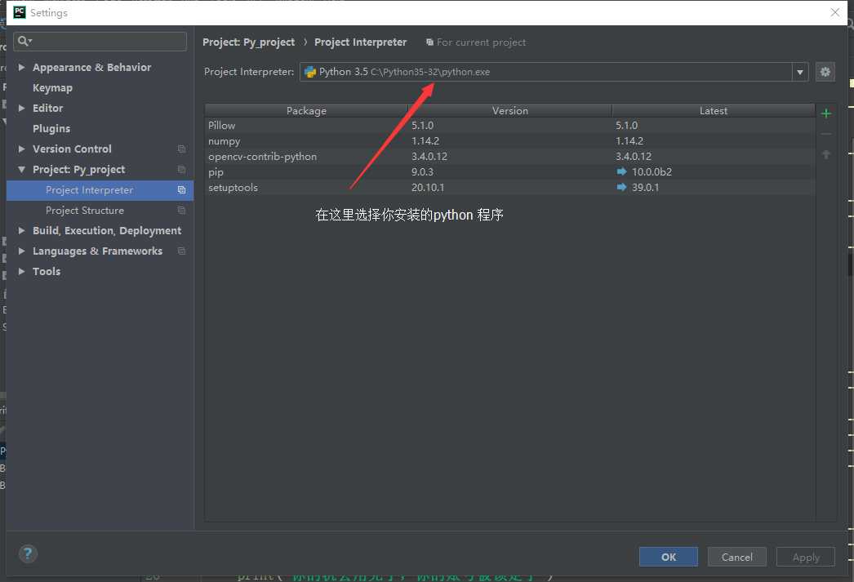
Task: Click project-level icon beside Project: Py_project
Action: [181, 170]
